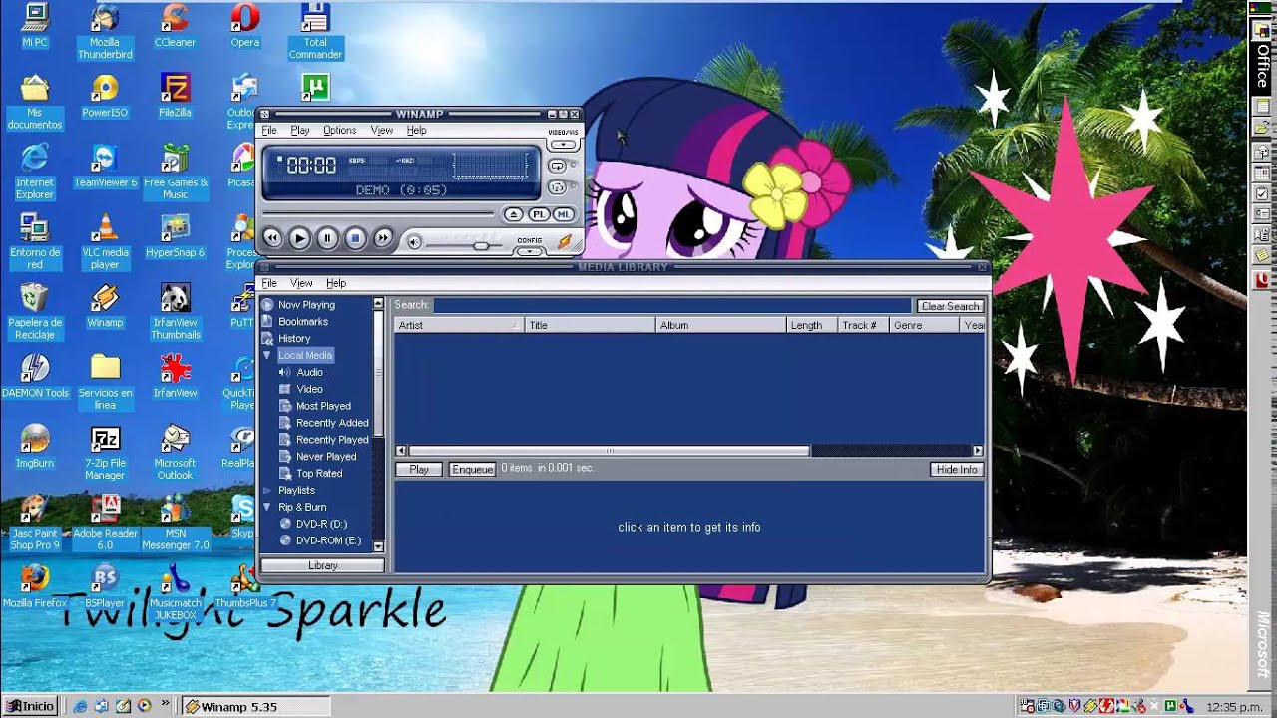1277x718 pixels.
Task: Click the Winamp song position seek bar
Action: 378,213
